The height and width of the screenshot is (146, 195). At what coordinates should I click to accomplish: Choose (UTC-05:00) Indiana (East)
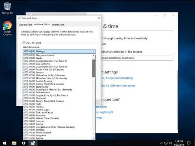(58, 109)
